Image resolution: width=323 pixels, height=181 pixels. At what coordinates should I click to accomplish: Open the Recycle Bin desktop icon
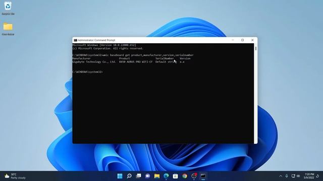pyautogui.click(x=8, y=8)
